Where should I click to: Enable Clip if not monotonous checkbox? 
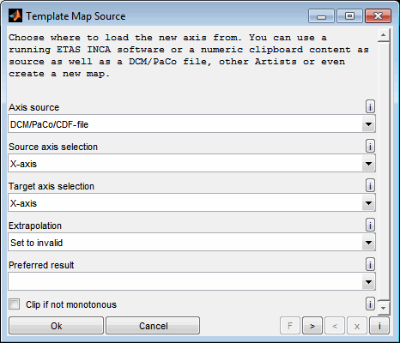tap(15, 304)
